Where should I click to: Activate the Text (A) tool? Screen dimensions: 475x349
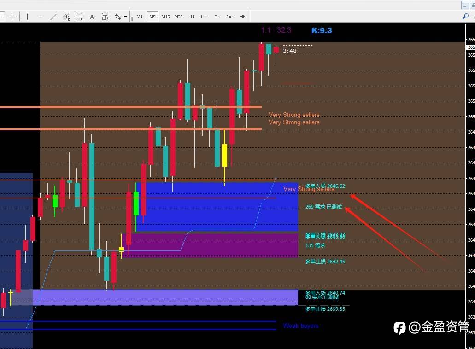[92, 17]
